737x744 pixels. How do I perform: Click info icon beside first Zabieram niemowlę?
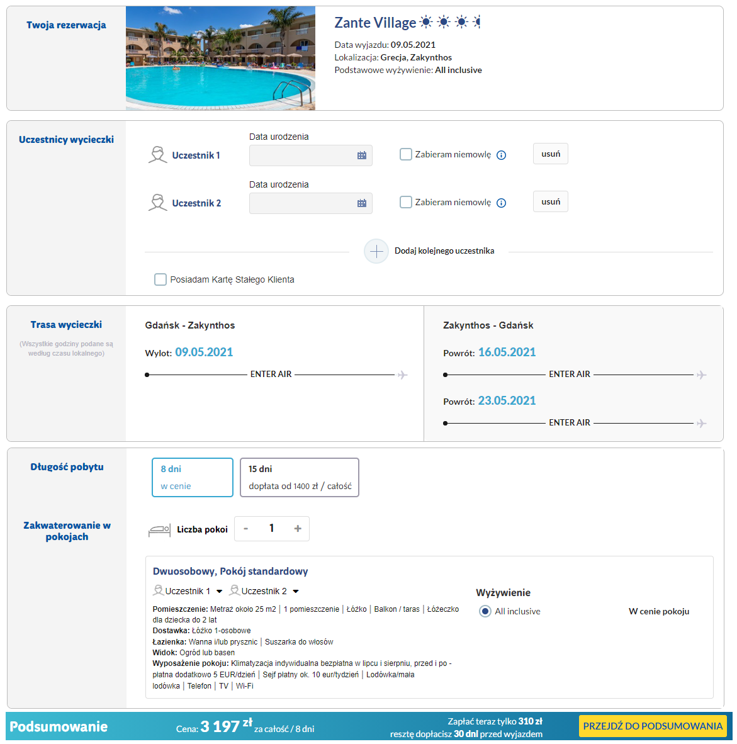pos(502,155)
